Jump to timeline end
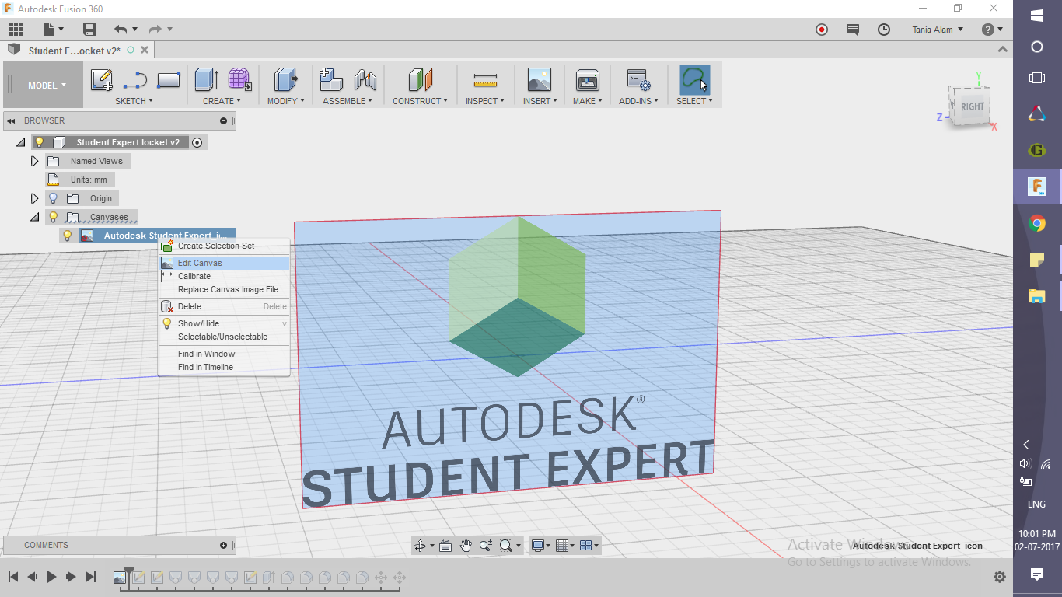This screenshot has width=1062, height=597. 90,577
